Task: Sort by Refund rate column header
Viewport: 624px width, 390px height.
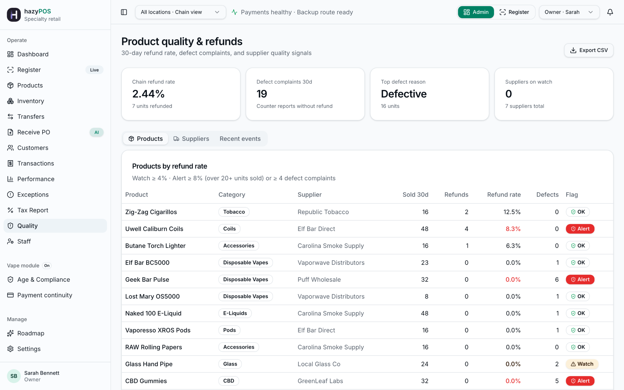Action: (504, 195)
